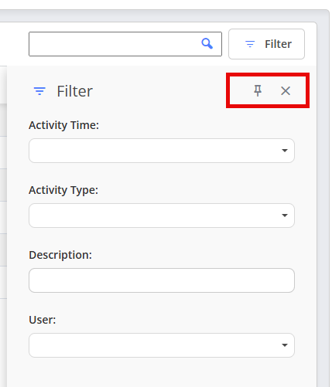Pin the Filter panel with pushpin icon
The width and height of the screenshot is (332, 387).
click(x=258, y=90)
